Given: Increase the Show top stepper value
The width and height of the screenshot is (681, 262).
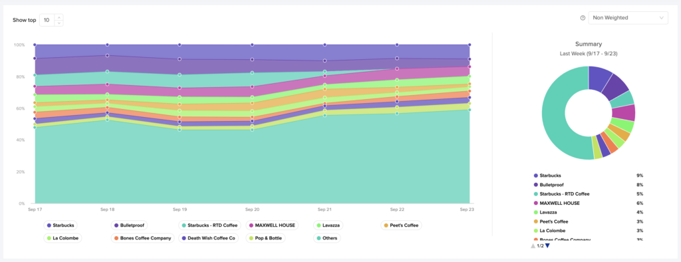Looking at the screenshot, I should 59,17.
